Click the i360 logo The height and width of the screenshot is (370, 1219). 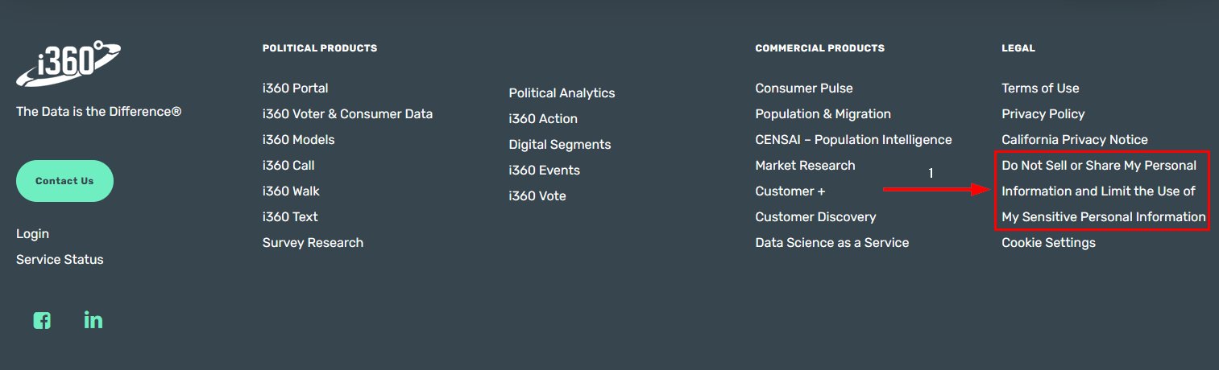point(69,64)
